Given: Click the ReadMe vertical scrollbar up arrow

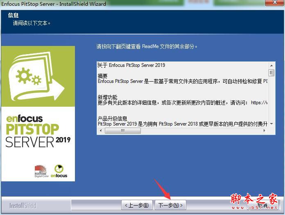Looking at the screenshot, I should pos(271,65).
